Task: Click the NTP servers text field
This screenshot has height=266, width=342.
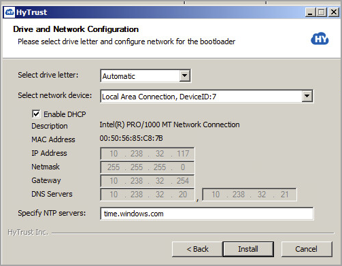Action: (x=207, y=214)
